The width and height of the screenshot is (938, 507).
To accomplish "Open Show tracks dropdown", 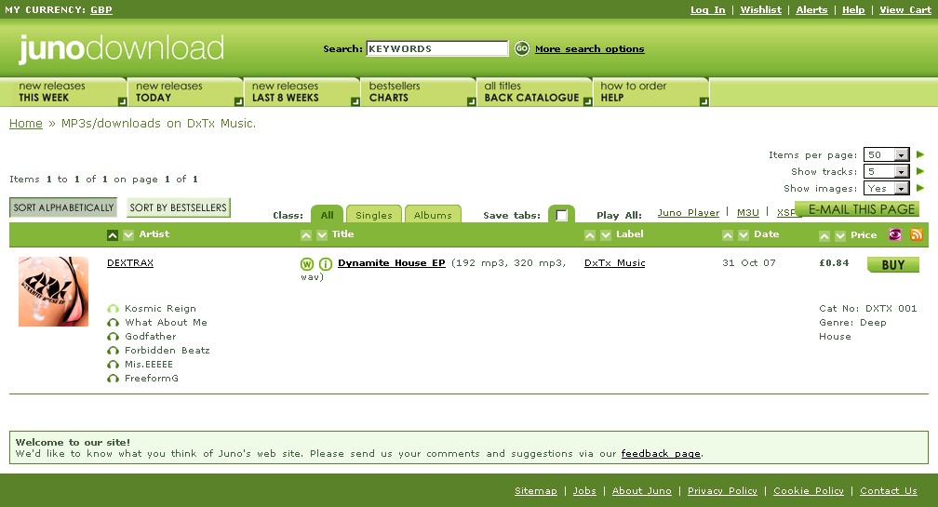I will click(x=887, y=171).
